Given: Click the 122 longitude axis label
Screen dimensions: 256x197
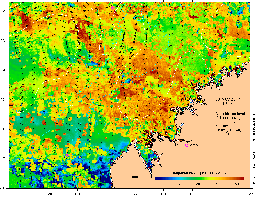Looking at the screenshot, I should (x=106, y=193).
